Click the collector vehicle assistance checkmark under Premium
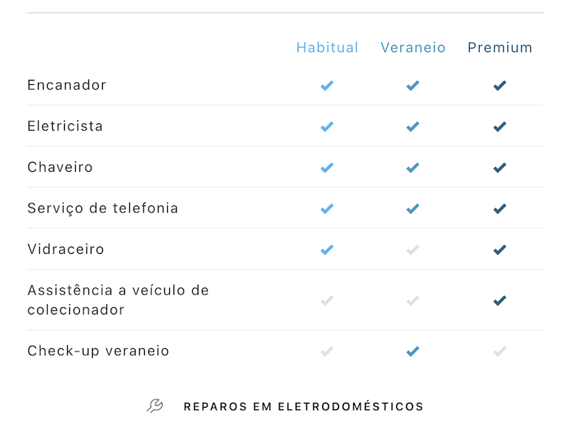This screenshot has height=430, width=571. point(500,300)
